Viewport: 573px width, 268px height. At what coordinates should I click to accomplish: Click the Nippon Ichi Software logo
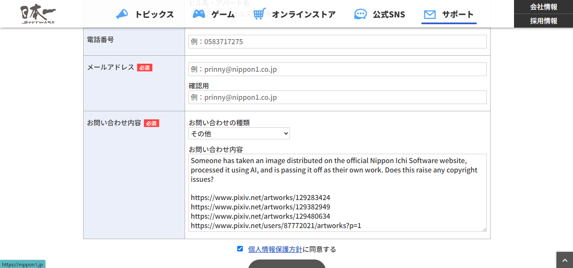pos(38,14)
